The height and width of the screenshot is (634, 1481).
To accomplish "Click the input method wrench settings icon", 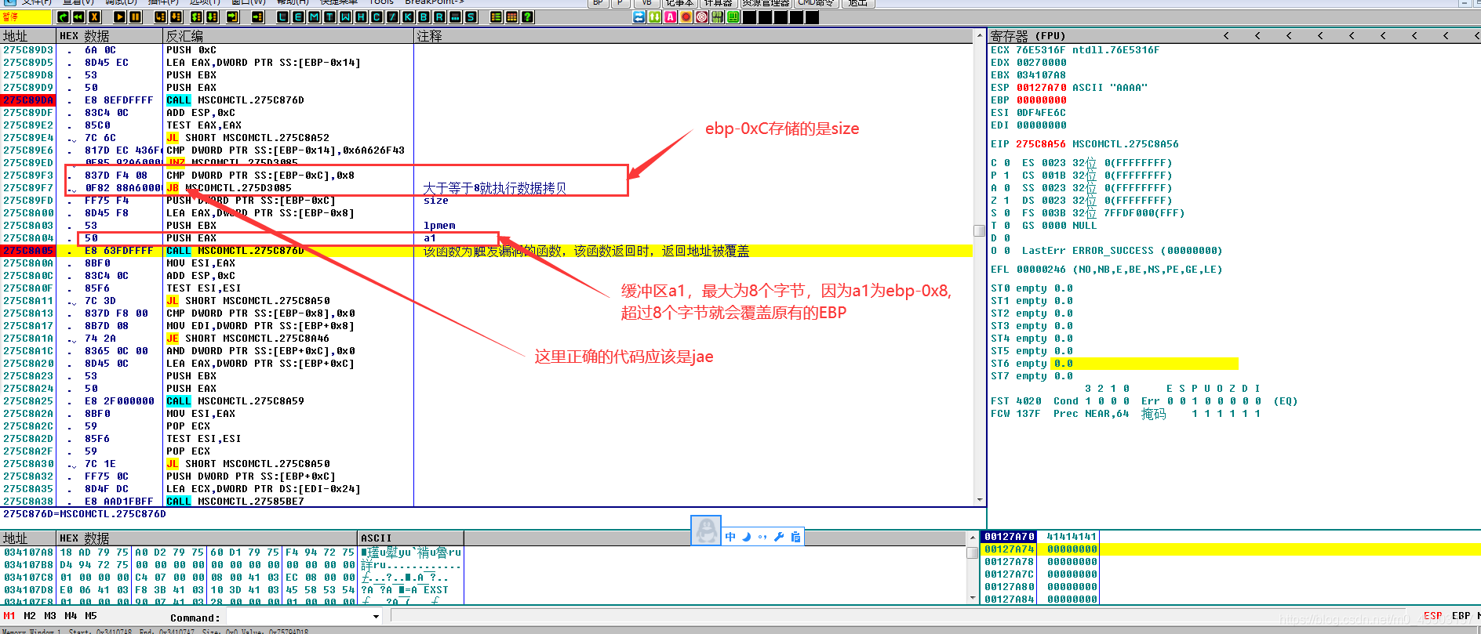I will (778, 537).
